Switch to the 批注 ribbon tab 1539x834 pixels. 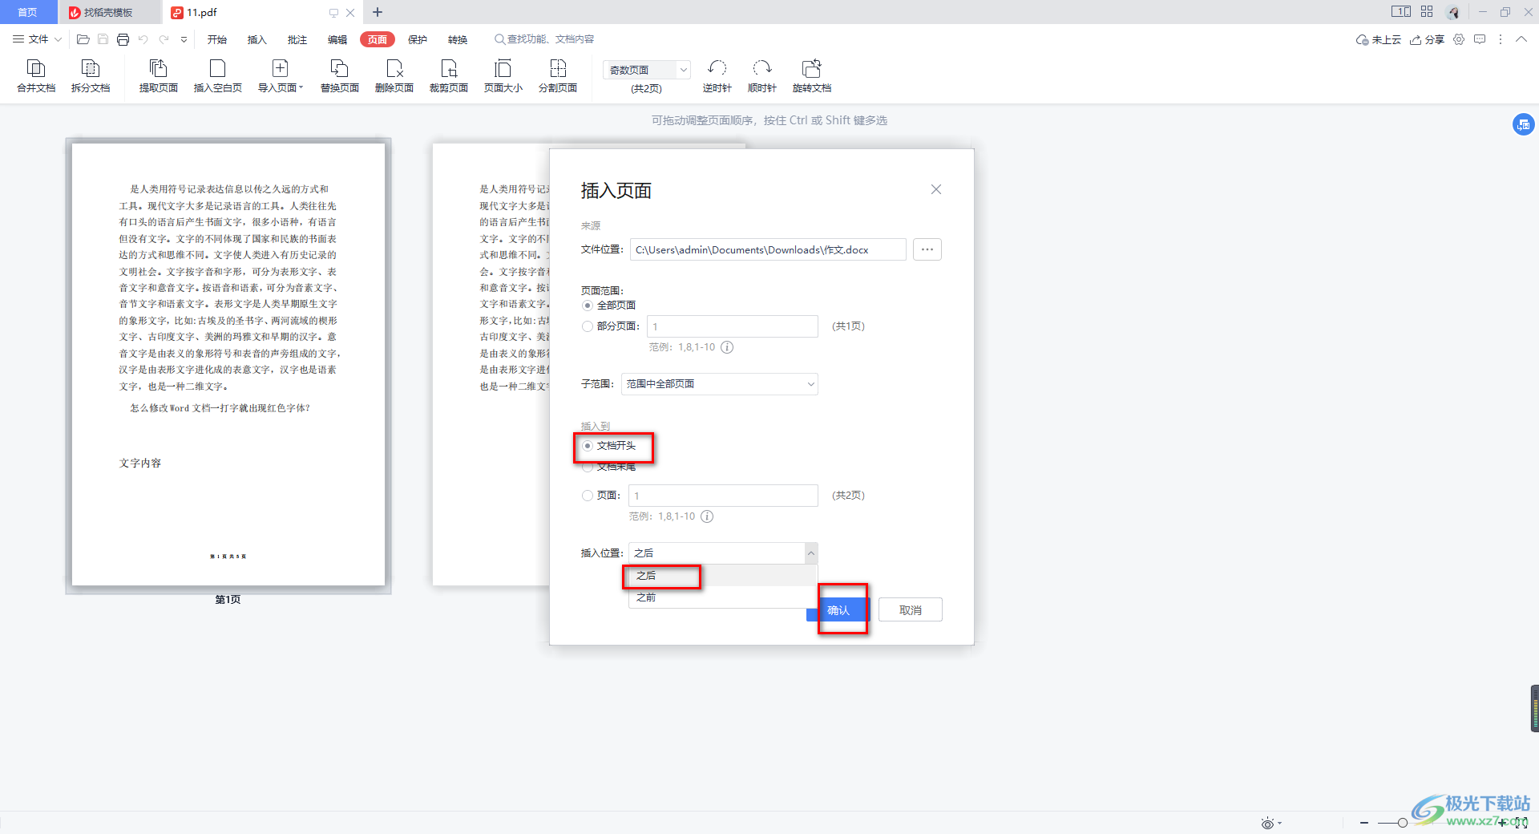coord(297,39)
